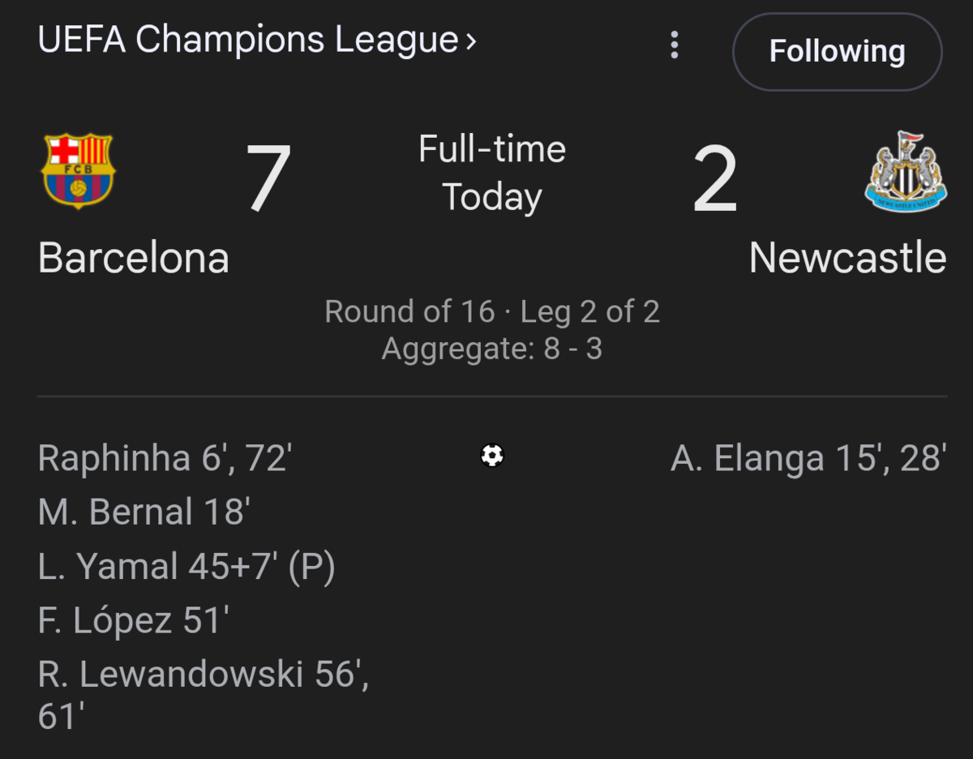Screen dimensions: 973x759
Task: Select Raphinha's goal entry
Action: point(165,458)
